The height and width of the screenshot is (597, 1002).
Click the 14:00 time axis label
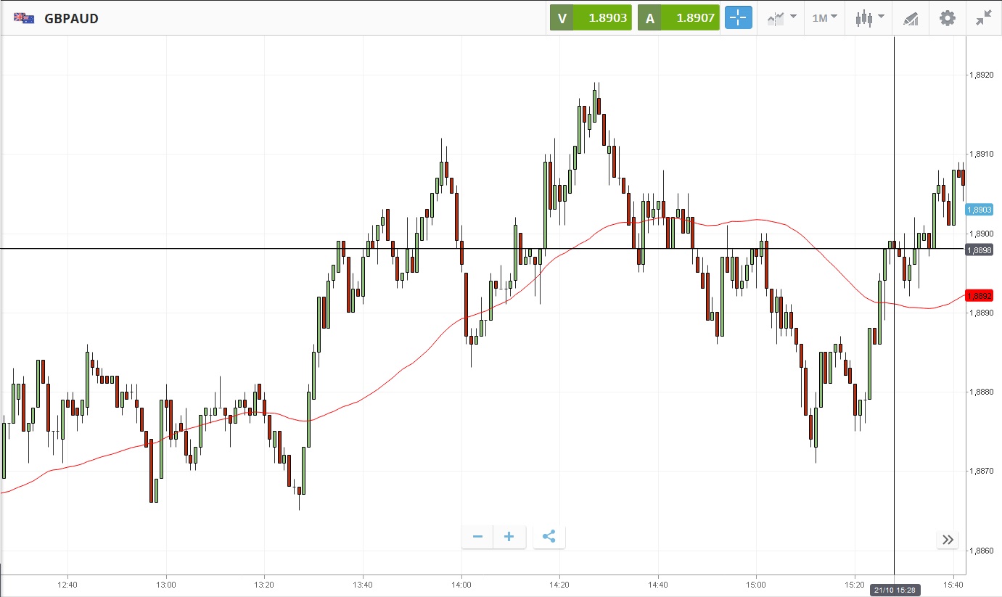pyautogui.click(x=461, y=585)
